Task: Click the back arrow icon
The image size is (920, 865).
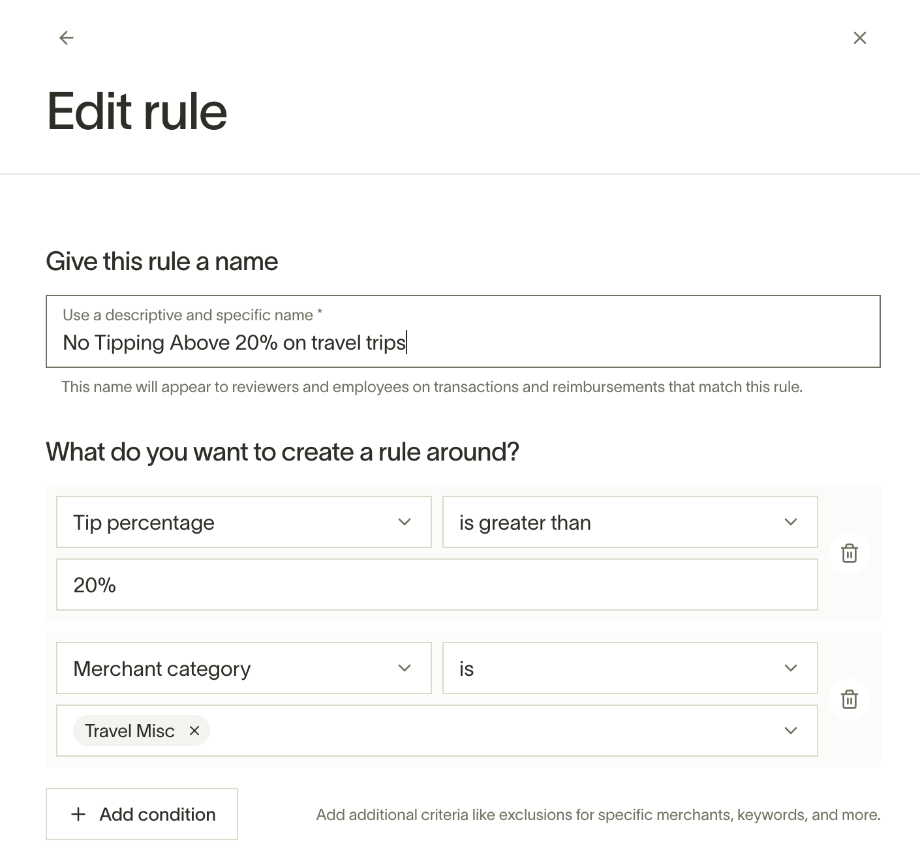Action: 66,38
